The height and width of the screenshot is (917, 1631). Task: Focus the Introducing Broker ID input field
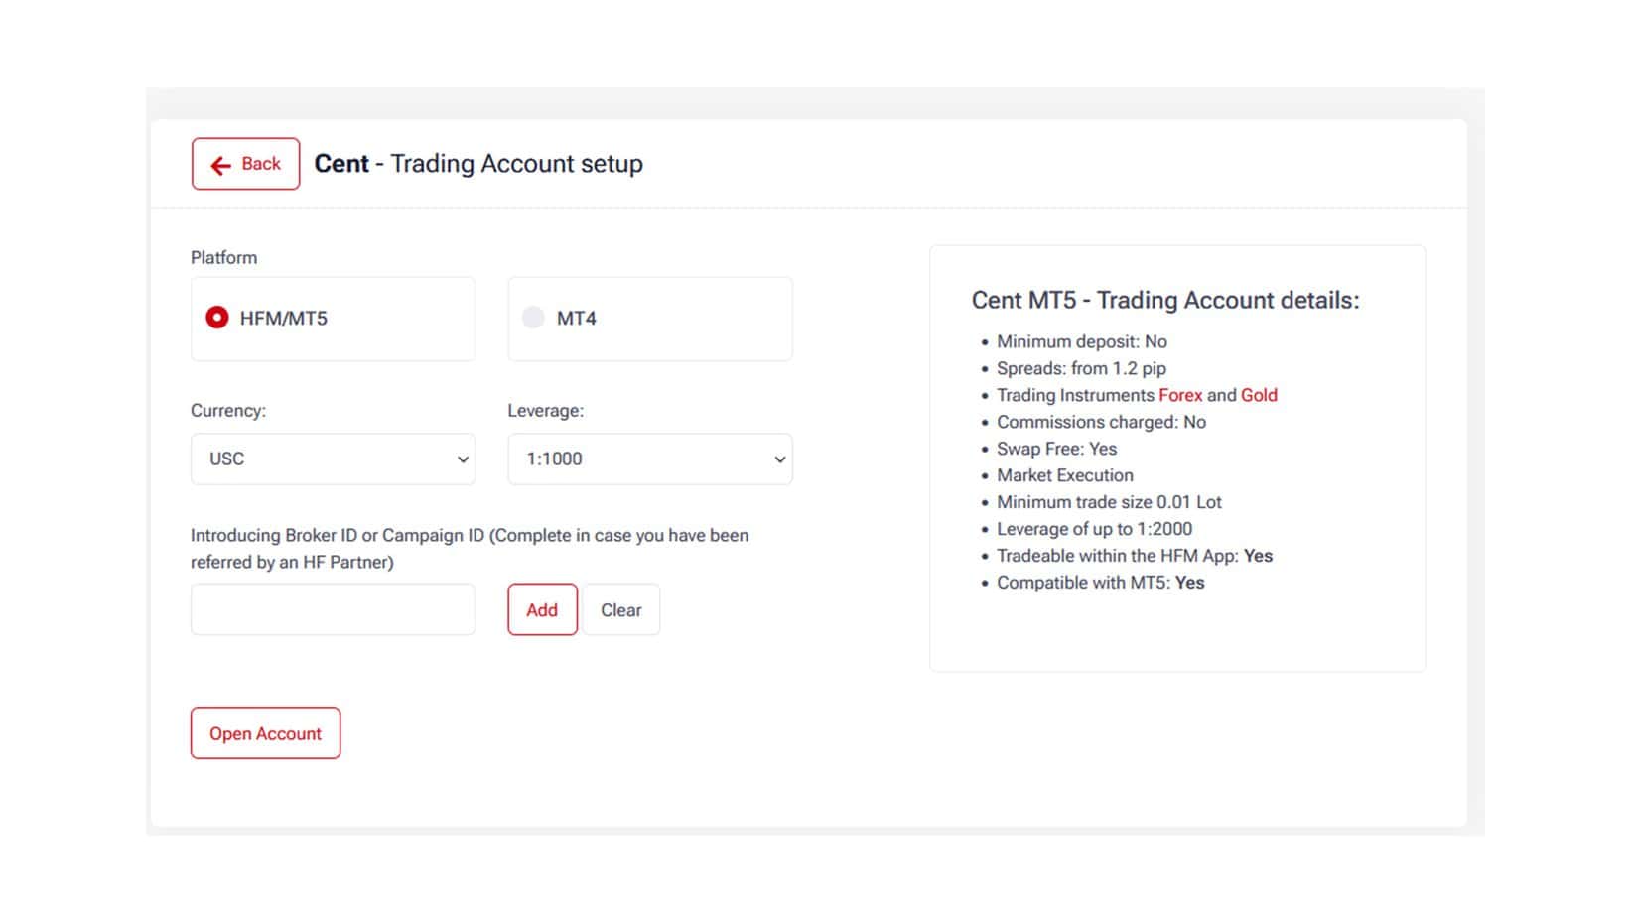click(333, 609)
